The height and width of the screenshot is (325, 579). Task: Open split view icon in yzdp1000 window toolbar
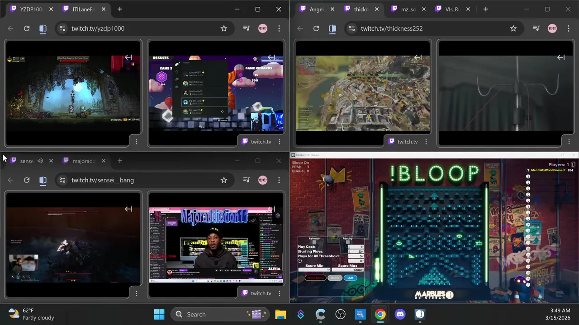click(x=43, y=28)
